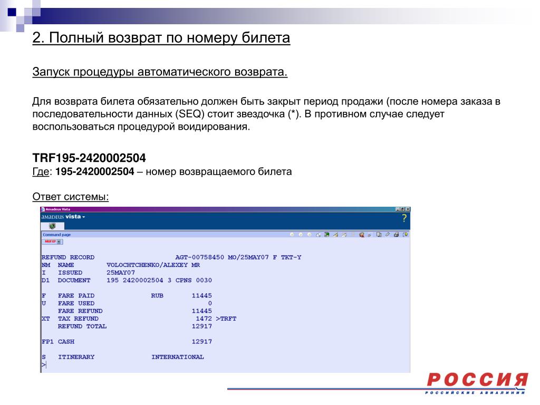The width and height of the screenshot is (540, 405).
Task: Close the Amadeus Vista window
Action: click(x=408, y=209)
